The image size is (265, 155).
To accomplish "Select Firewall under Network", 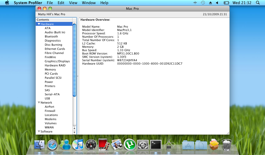I will pyautogui.click(x=50, y=111).
